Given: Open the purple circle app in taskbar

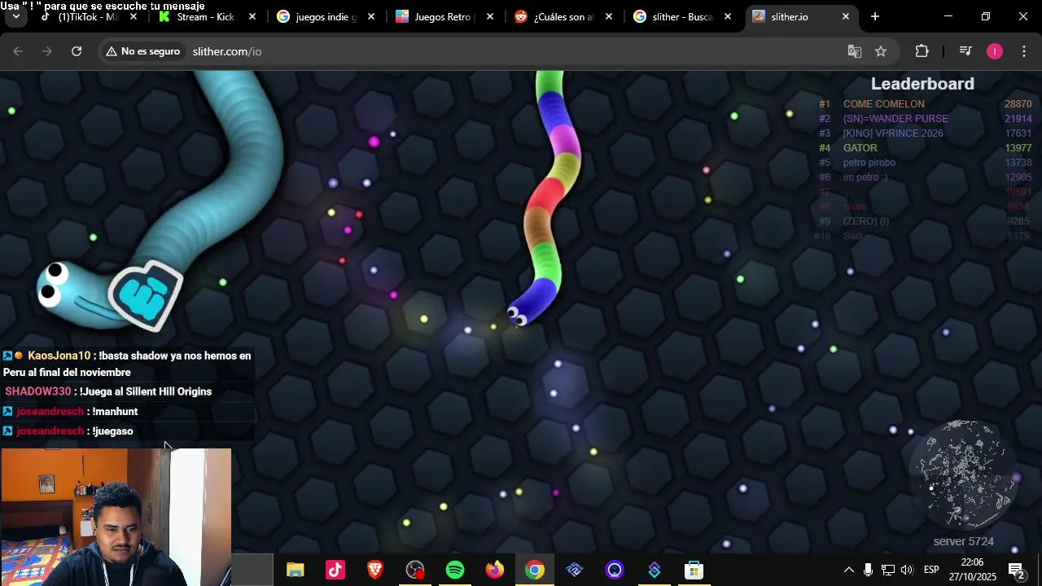Looking at the screenshot, I should [x=615, y=570].
